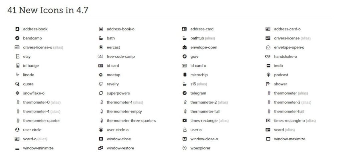Click the telegram icon
Screen dimensions: 342x158
(184, 93)
